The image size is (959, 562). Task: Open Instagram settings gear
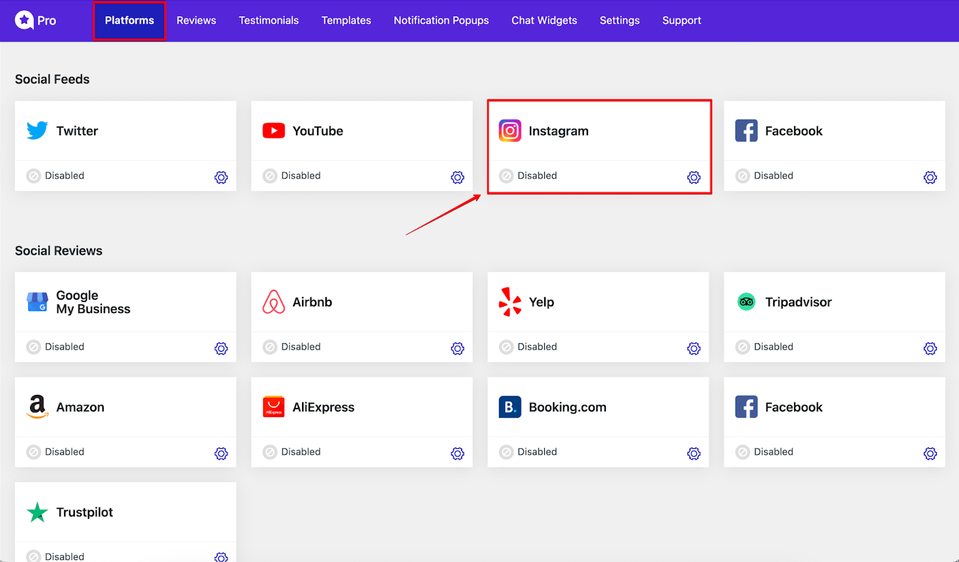[693, 177]
